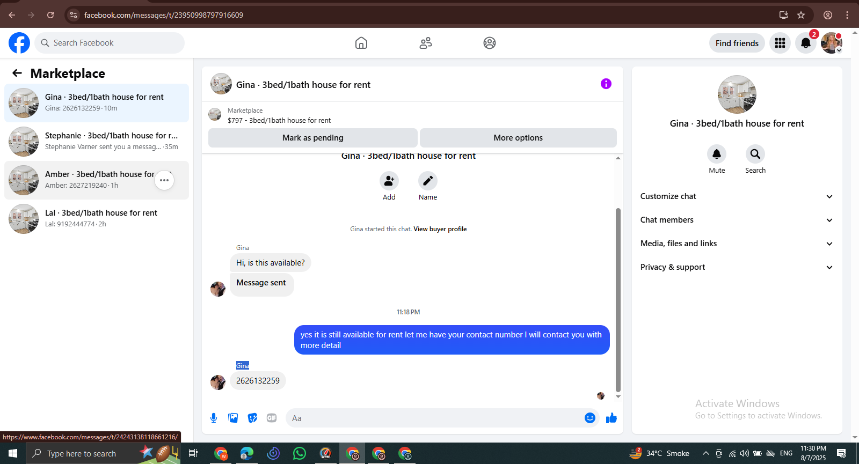Open the Menu grid icon

(780, 43)
